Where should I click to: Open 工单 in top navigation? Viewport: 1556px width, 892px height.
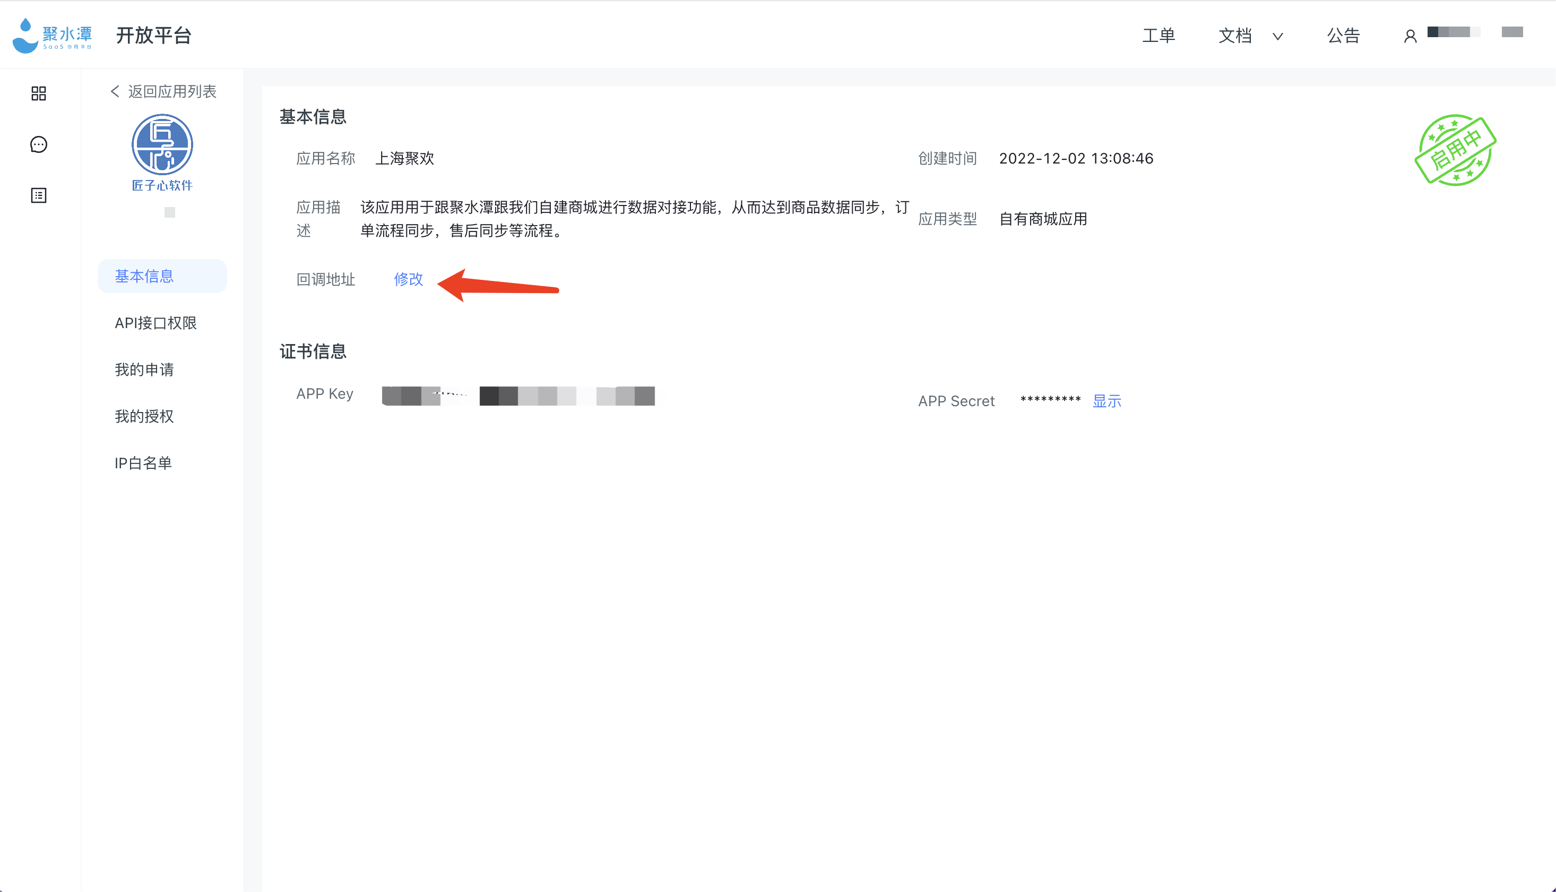click(x=1159, y=36)
